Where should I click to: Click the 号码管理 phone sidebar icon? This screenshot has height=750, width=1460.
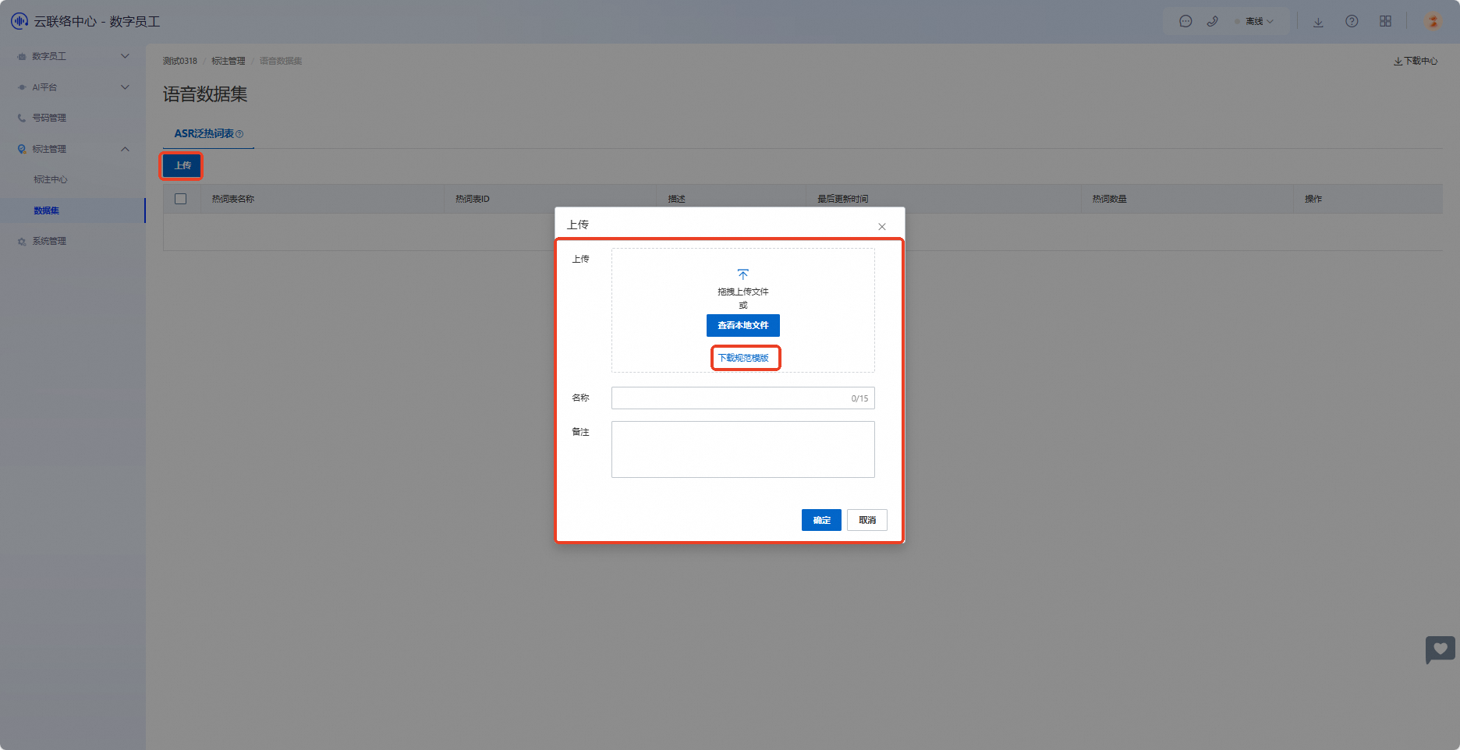pos(22,118)
